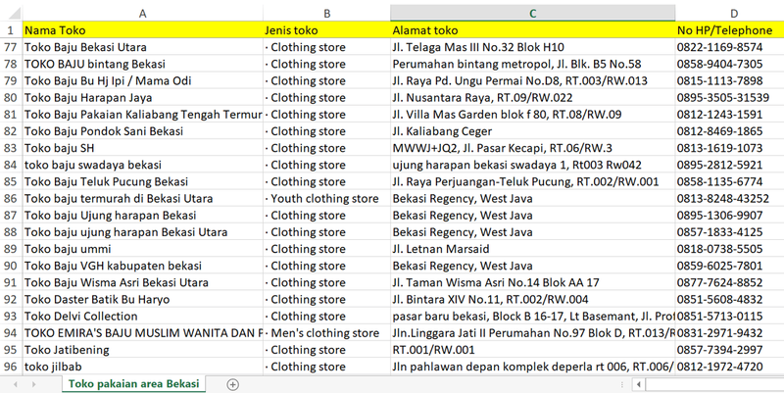Viewport: 784px width, 393px height.
Task: Open the Toko pakaian area Bekasi sheet tab
Action: [133, 384]
